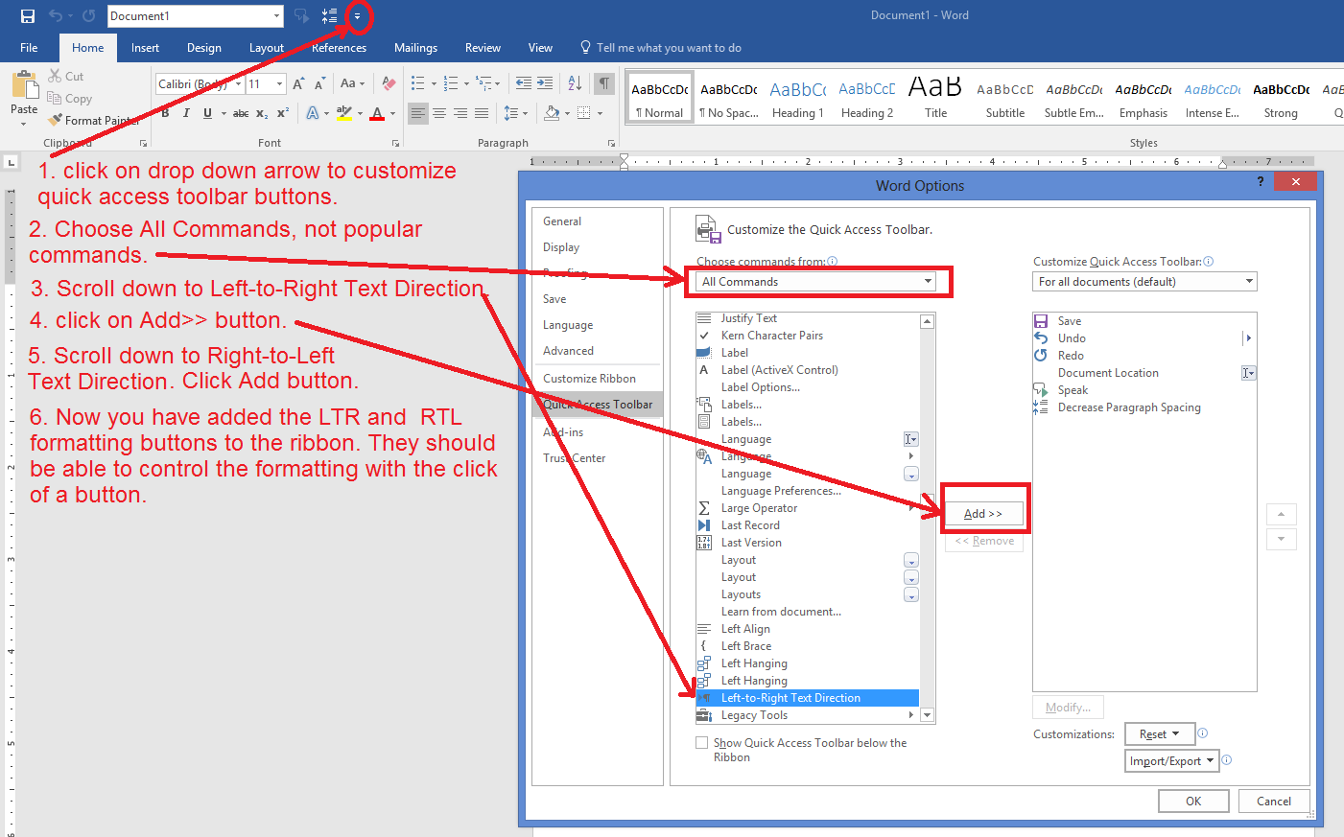1344x837 pixels.
Task: Click Decrease Font Size icon
Action: point(319,84)
